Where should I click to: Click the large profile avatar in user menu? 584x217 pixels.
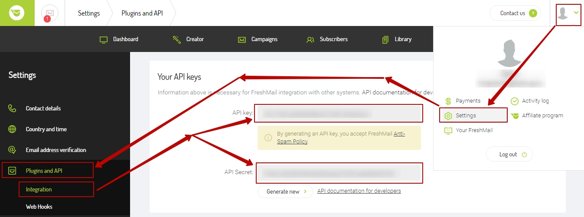(x=509, y=52)
